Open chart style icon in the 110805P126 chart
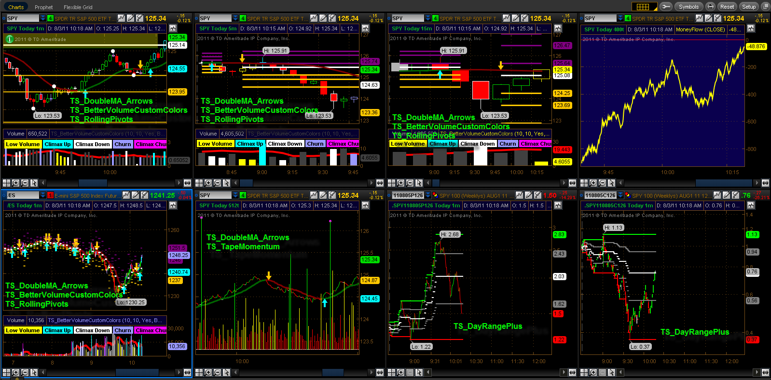The width and height of the screenshot is (771, 380). pos(520,195)
